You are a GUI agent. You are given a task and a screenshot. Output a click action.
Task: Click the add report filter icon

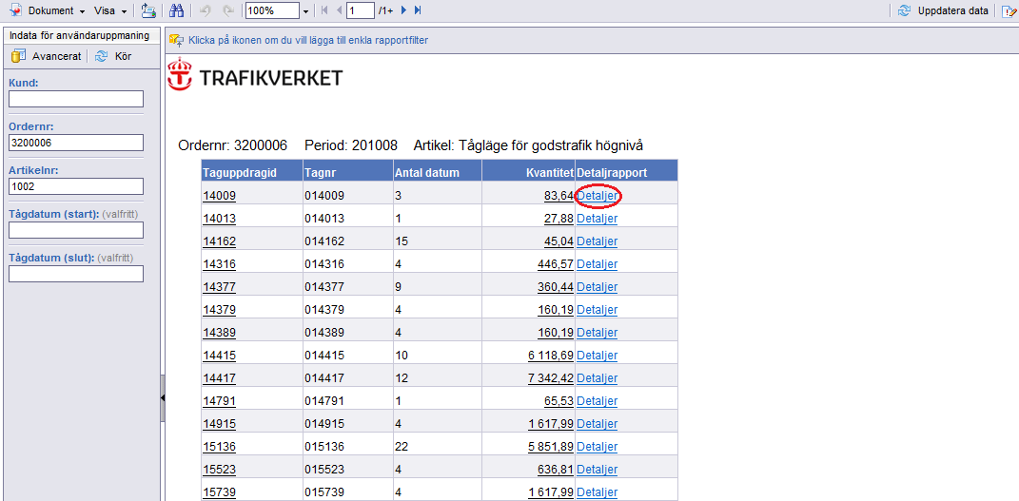(x=175, y=40)
